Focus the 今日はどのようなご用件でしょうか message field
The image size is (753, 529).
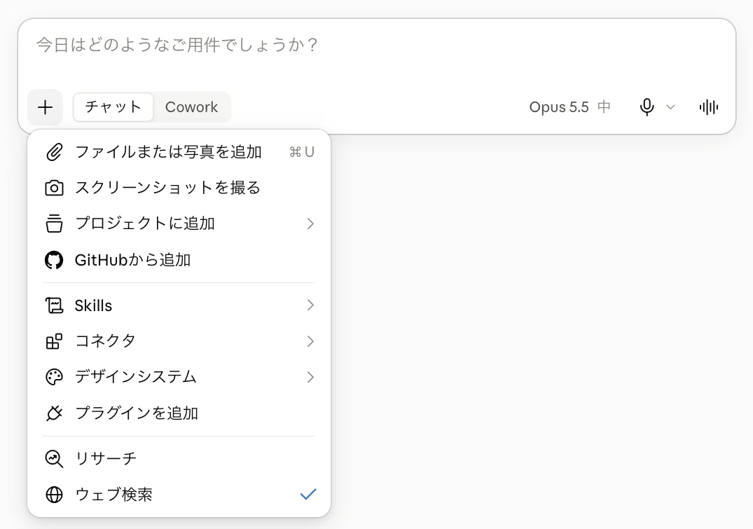pos(377,46)
